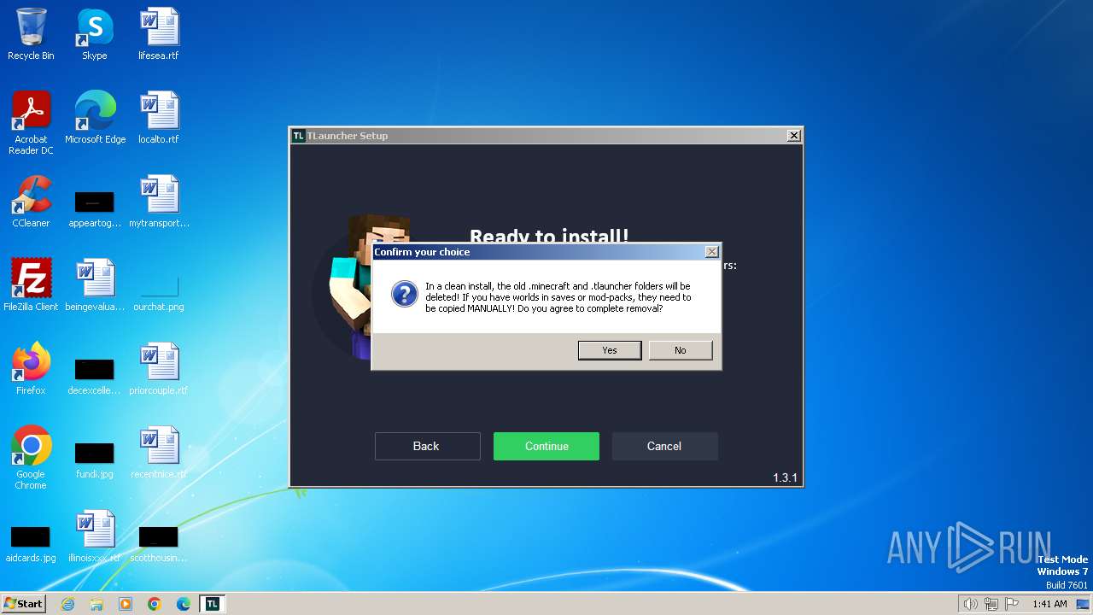Select the appeartog file icon
Viewport: 1093px width, 615px height.
point(95,208)
